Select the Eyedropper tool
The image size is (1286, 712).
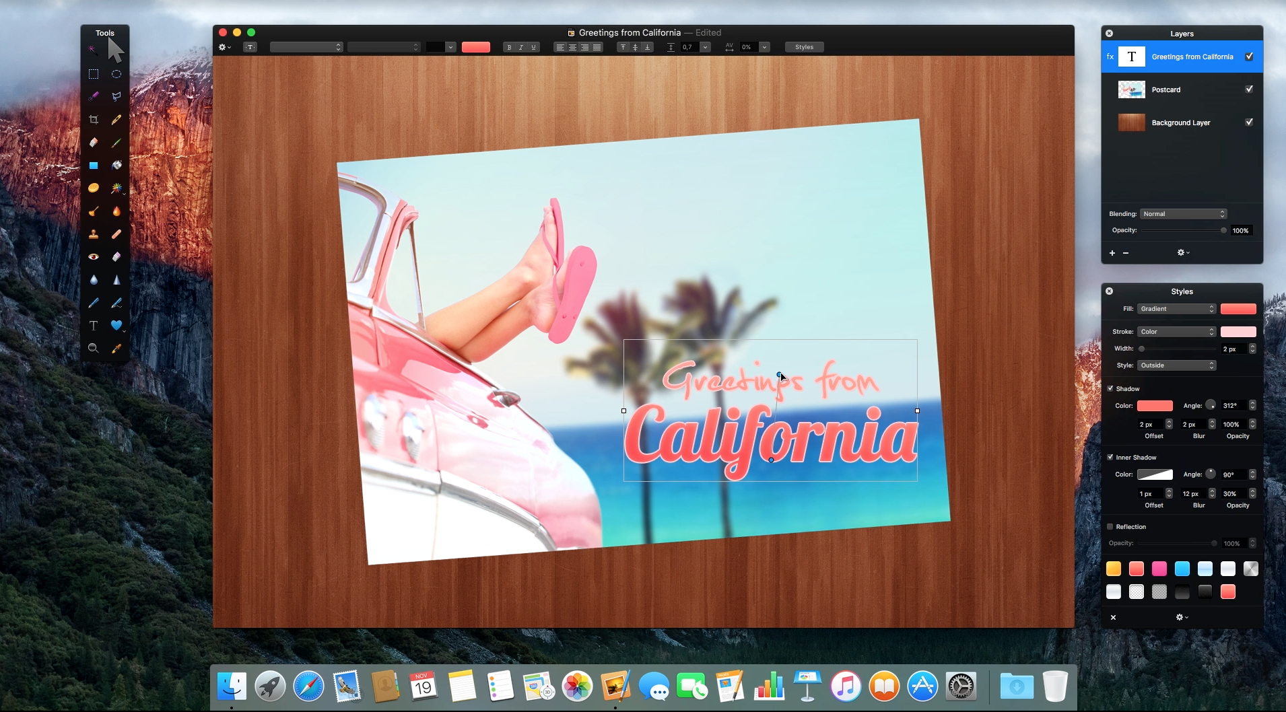coord(116,349)
